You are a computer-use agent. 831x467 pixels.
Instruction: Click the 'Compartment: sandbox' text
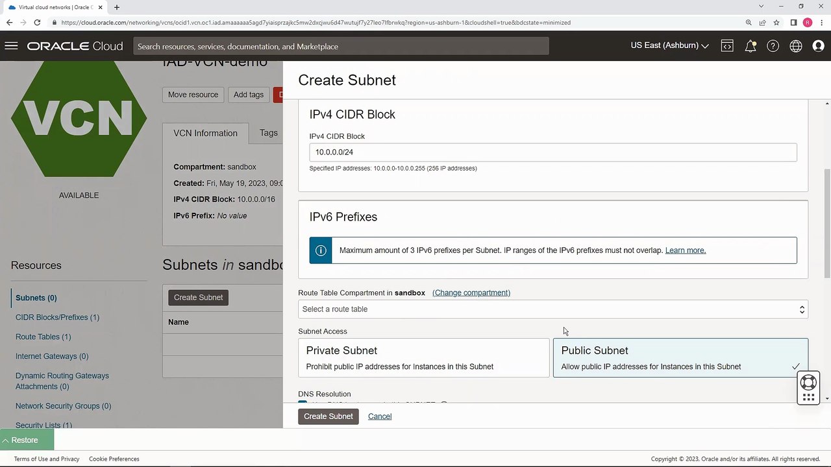(215, 167)
